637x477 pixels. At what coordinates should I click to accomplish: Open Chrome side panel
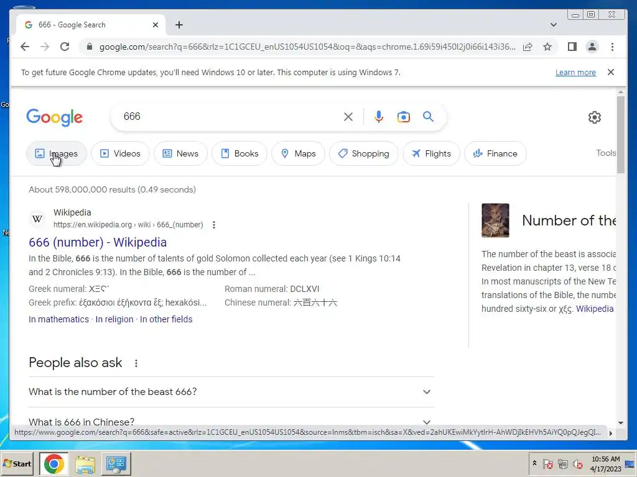point(572,47)
